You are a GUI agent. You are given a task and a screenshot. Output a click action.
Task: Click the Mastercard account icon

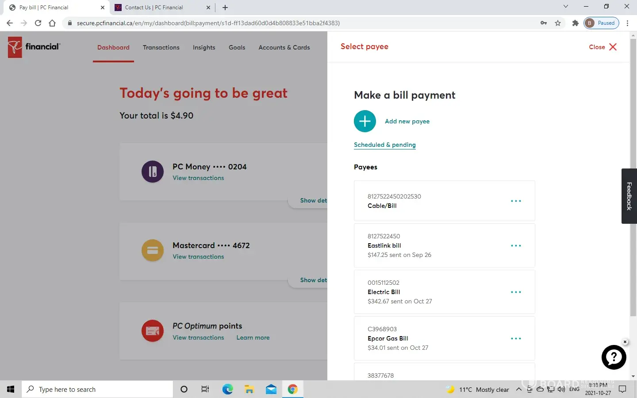(x=153, y=250)
